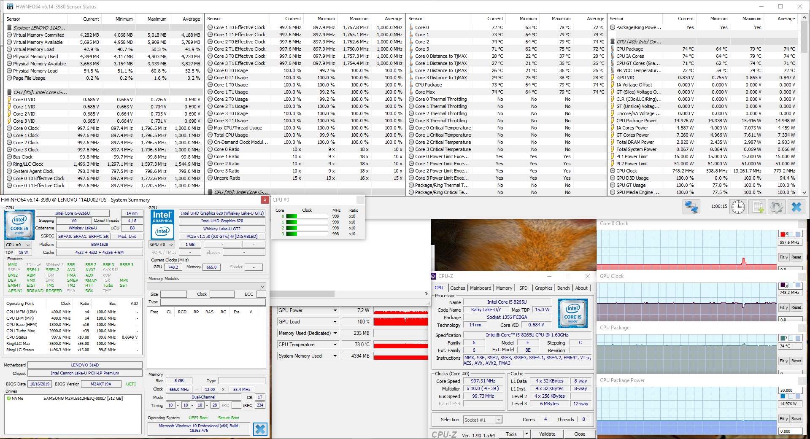Click the lightning icon beside Core 0 VID

9,100
